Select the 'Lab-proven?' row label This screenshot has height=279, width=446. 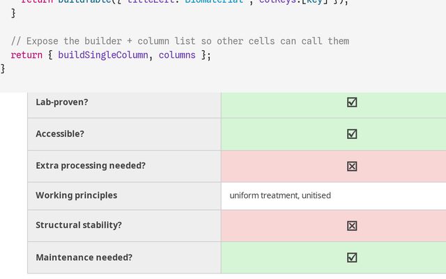click(62, 102)
